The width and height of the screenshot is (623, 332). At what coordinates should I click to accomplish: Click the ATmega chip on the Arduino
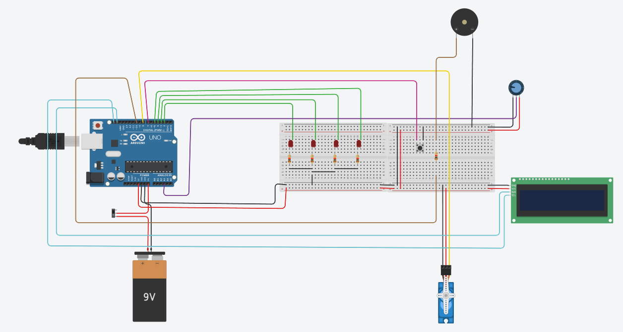click(x=149, y=168)
